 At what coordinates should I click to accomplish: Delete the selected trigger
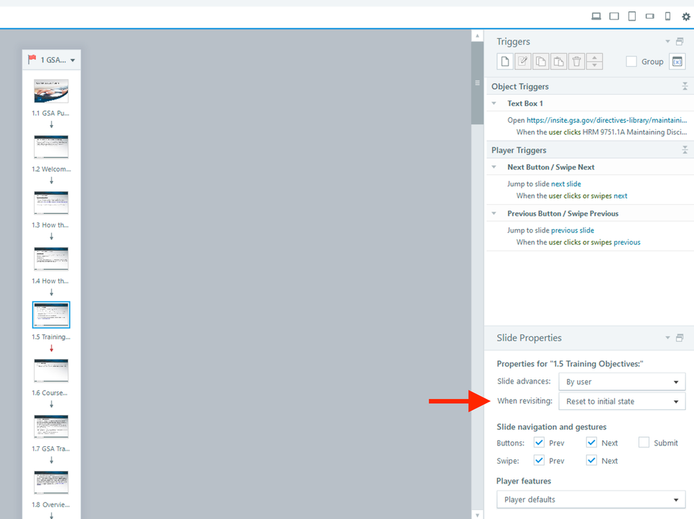click(577, 62)
